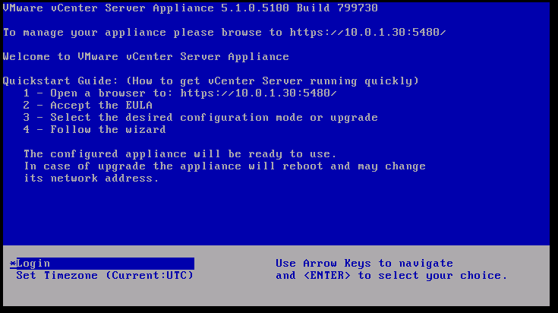Click the 'Quickstart Guide:' heading line
Image resolution: width=558 pixels, height=313 pixels.
[x=211, y=81]
